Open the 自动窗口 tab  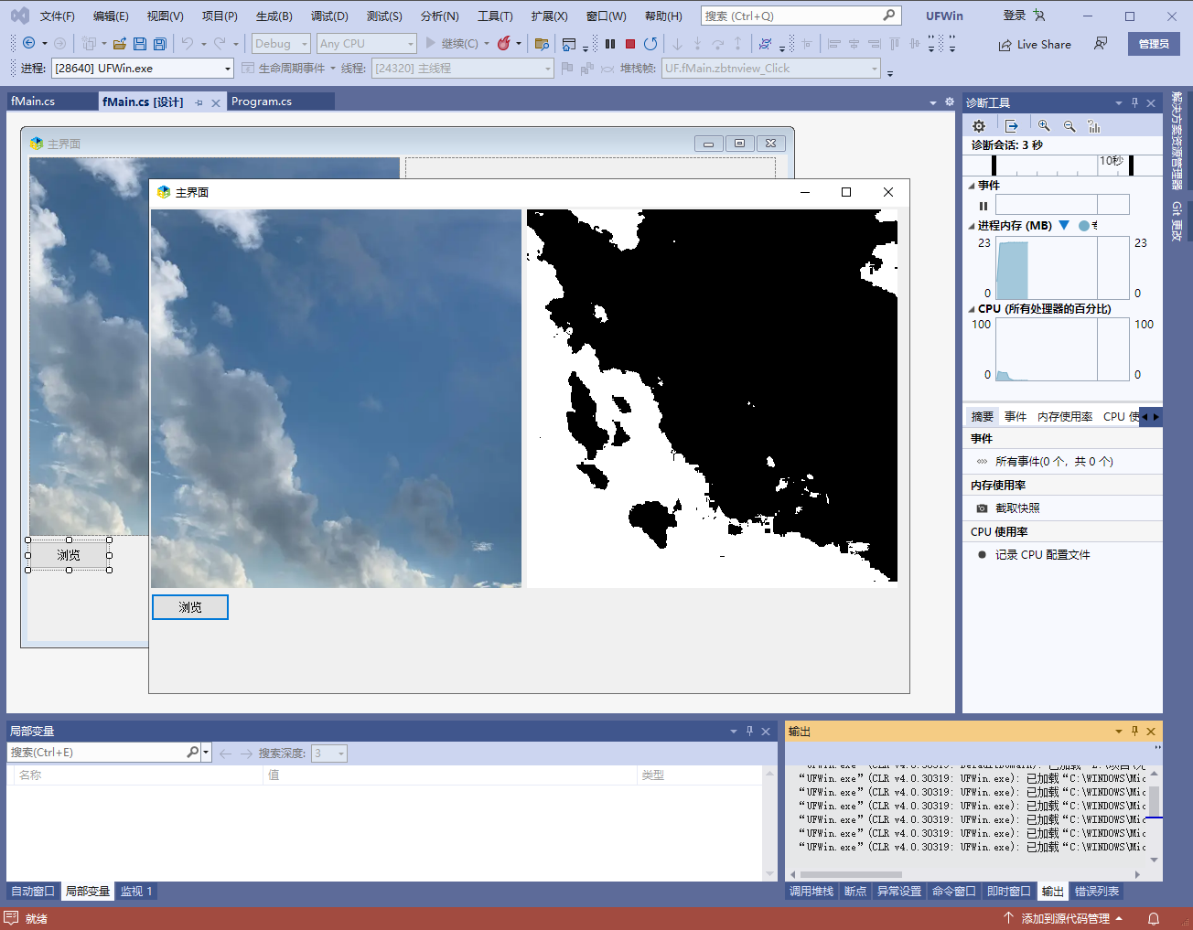pos(33,891)
